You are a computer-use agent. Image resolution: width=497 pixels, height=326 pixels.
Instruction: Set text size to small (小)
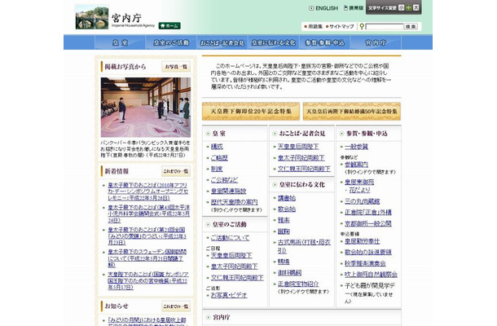[402, 7]
